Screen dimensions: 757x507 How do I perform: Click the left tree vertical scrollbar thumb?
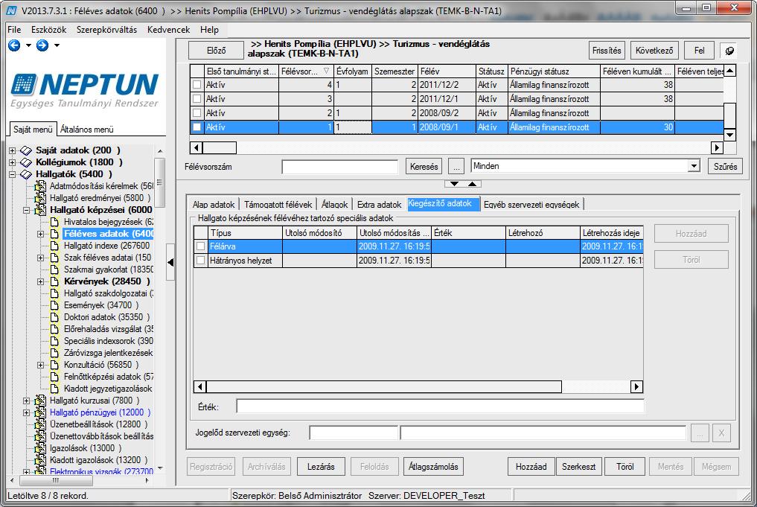159,183
